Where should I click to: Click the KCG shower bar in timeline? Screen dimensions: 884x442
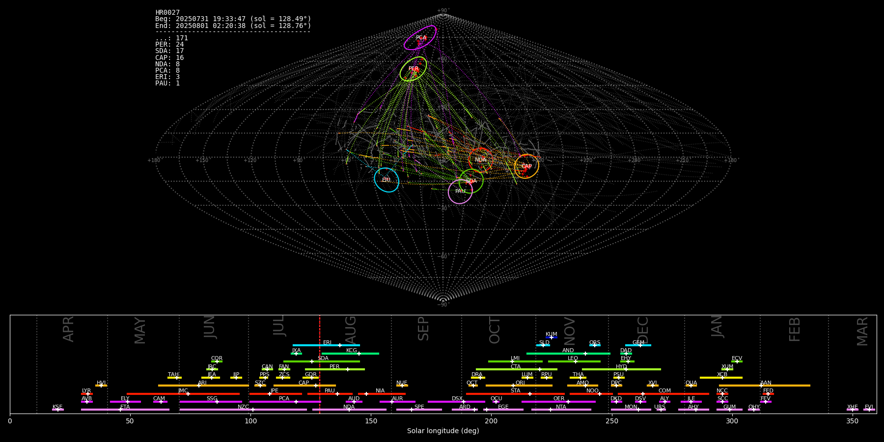pos(350,353)
